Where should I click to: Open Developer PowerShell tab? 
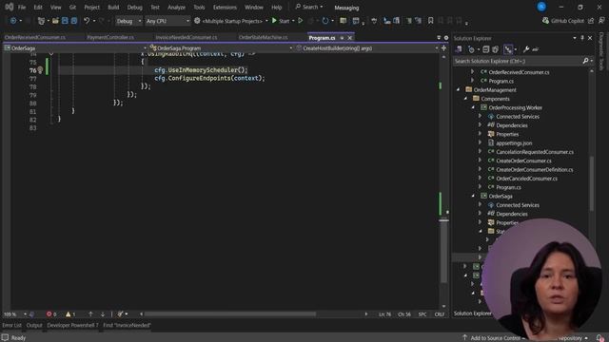click(72, 325)
